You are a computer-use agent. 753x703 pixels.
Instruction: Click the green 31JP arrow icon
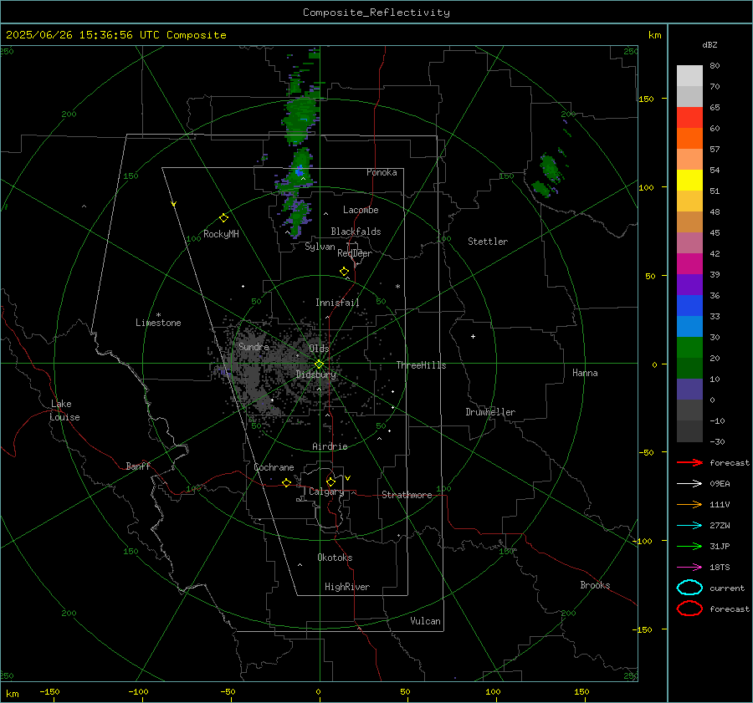coord(689,546)
